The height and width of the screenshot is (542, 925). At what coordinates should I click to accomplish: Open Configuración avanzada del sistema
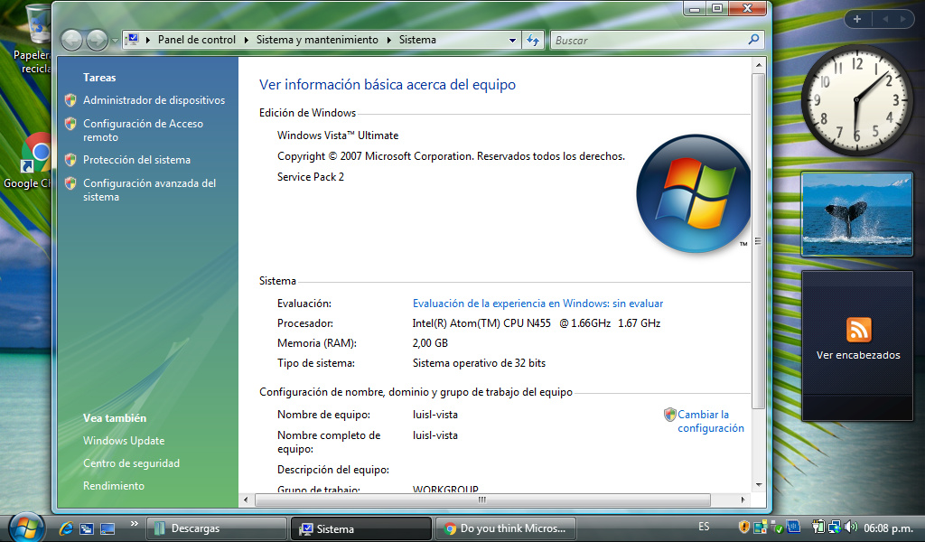[x=149, y=190]
